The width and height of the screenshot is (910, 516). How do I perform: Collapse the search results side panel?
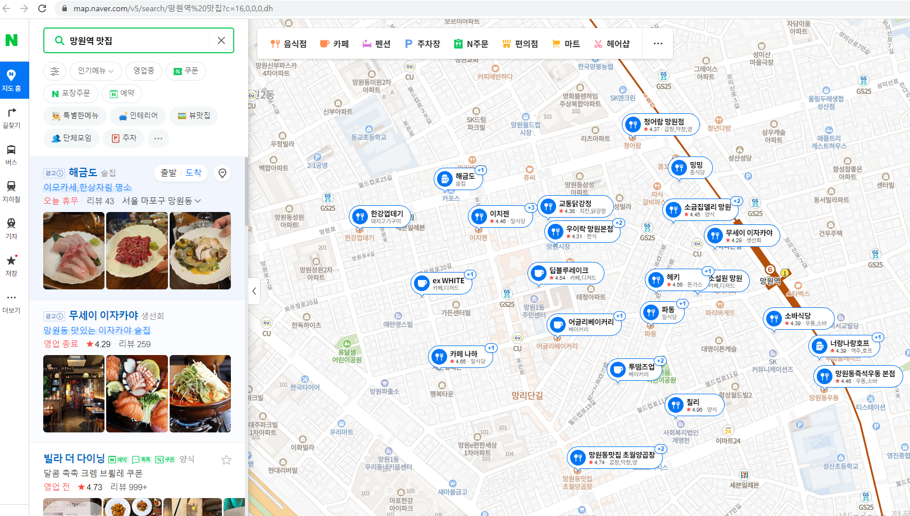click(254, 291)
